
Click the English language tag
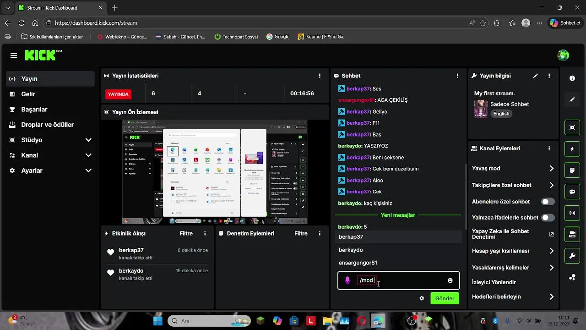point(501,114)
